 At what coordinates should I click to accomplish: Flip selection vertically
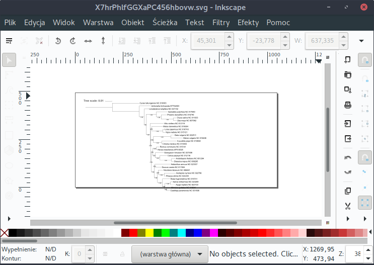[103, 41]
